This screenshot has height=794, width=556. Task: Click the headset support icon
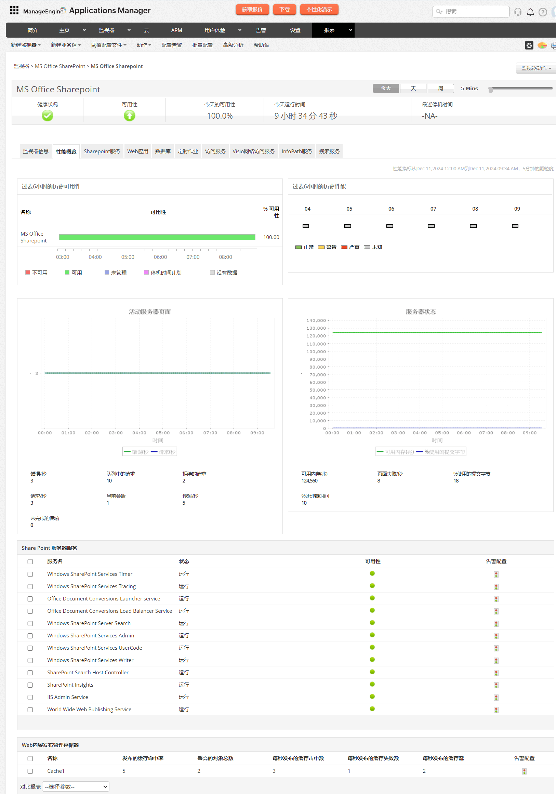(x=518, y=12)
